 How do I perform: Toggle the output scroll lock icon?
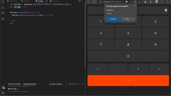73,84
